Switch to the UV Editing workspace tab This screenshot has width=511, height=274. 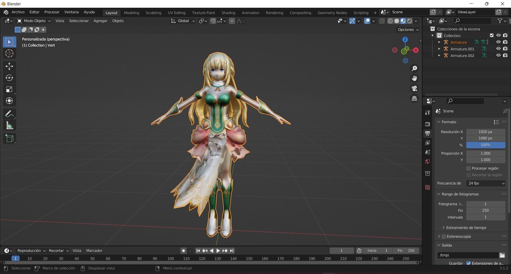coord(176,13)
